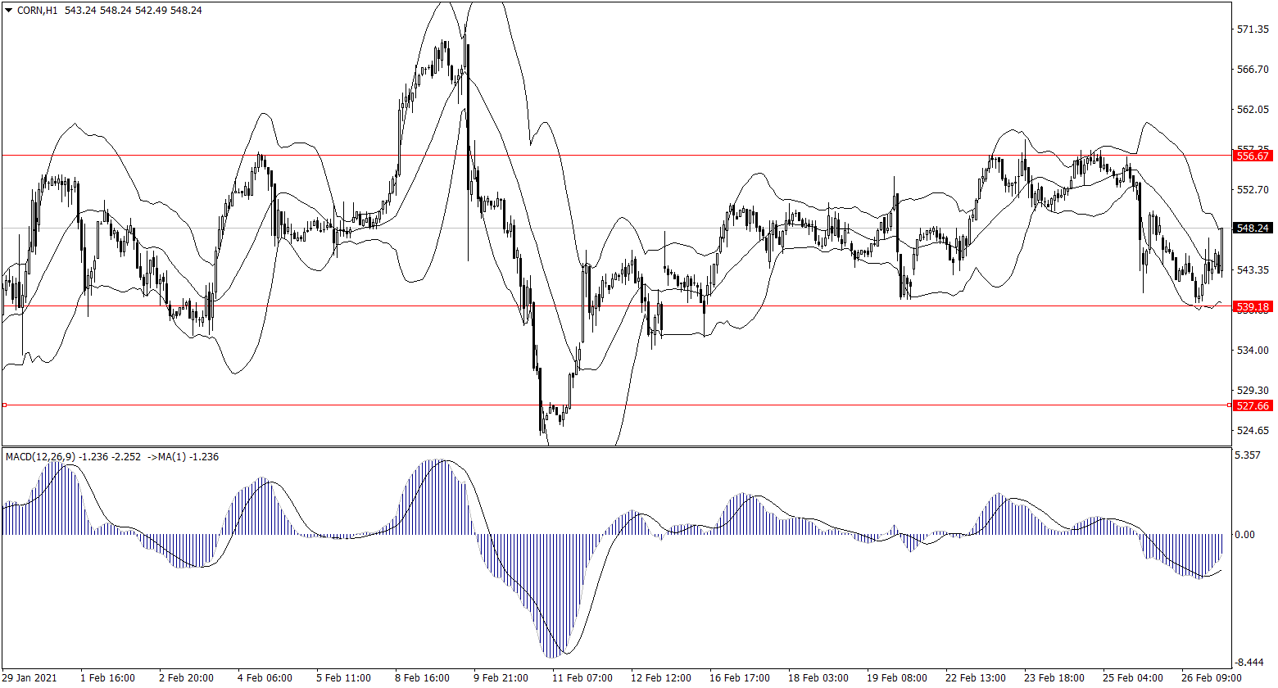Click the red 556.67 price level tag
Image resolution: width=1278 pixels, height=688 pixels.
(x=1253, y=156)
